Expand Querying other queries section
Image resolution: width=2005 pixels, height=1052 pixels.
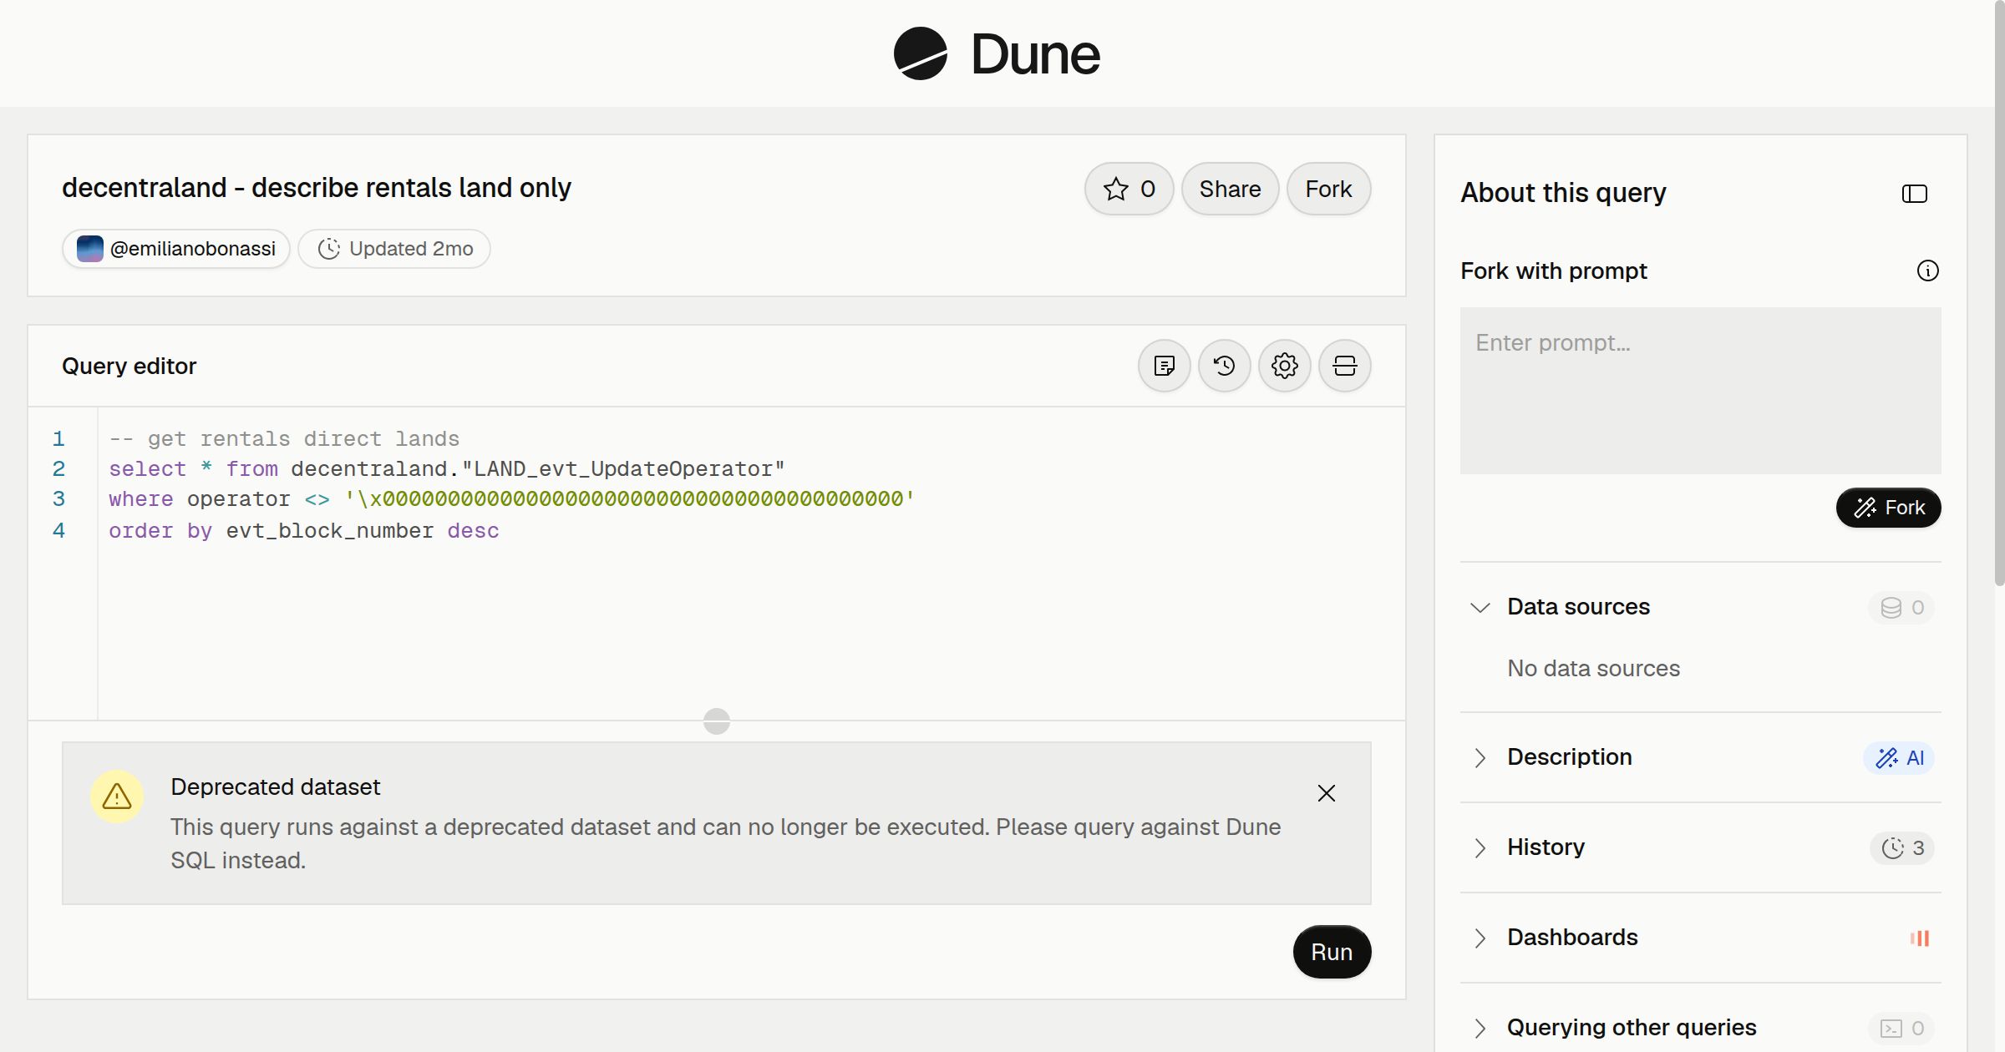click(x=1480, y=1028)
